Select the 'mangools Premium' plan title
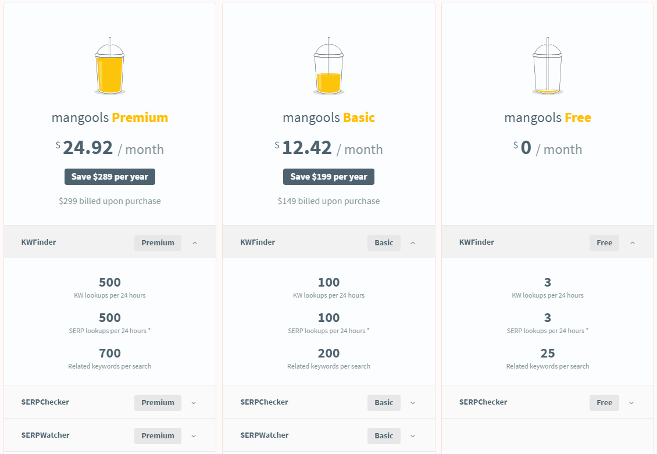Screen dimensions: 657x454 pyautogui.click(x=110, y=117)
